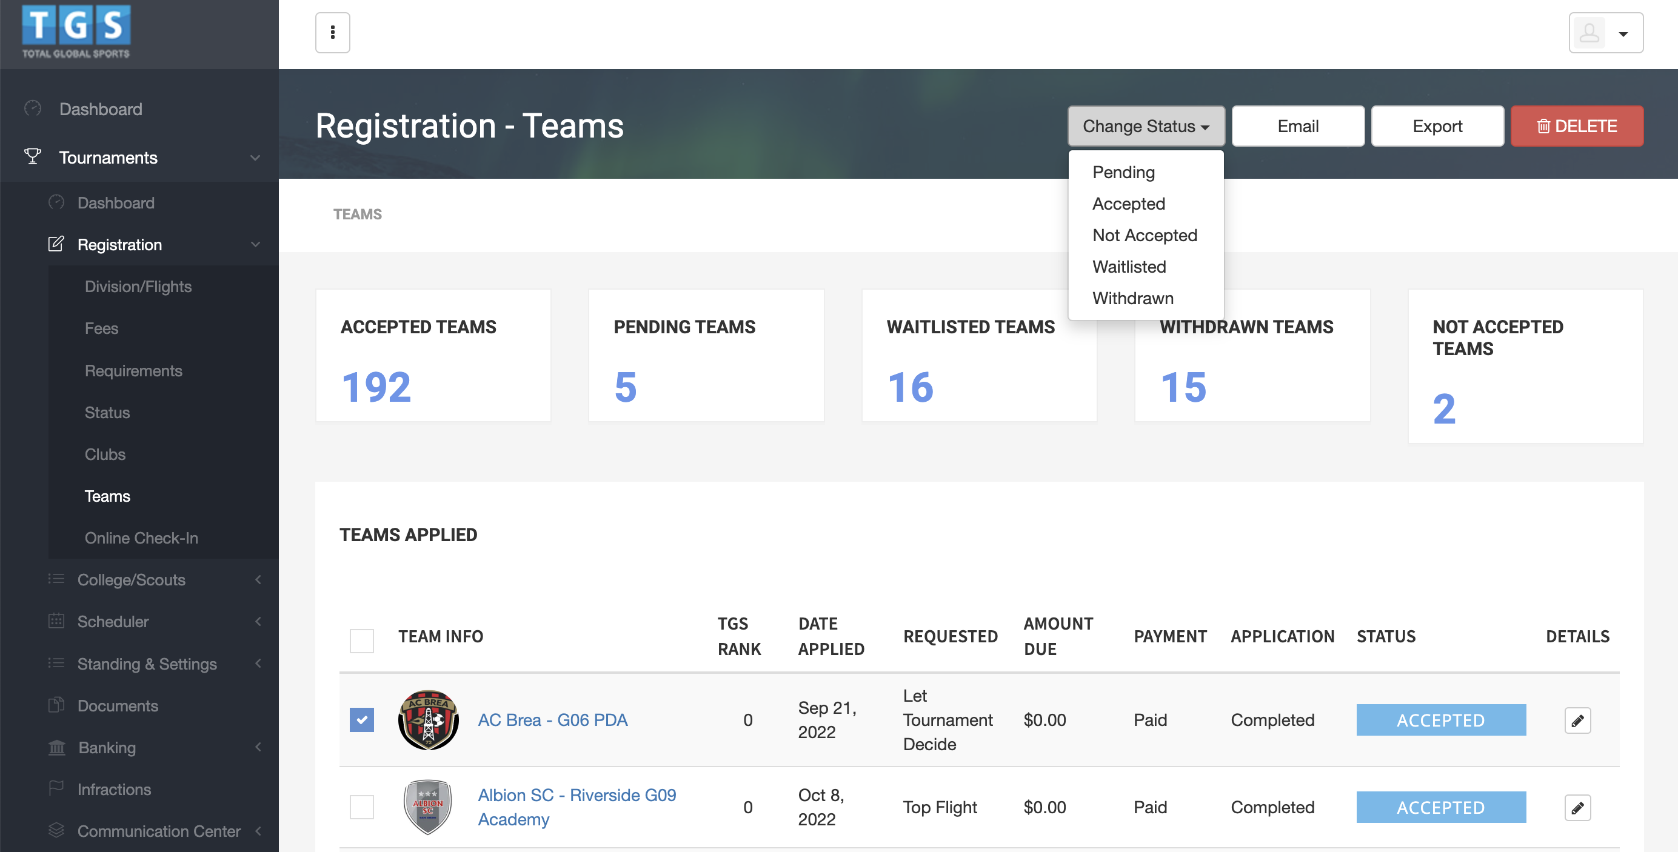The image size is (1678, 852).
Task: Click the Banking building icon in sidebar
Action: click(56, 748)
